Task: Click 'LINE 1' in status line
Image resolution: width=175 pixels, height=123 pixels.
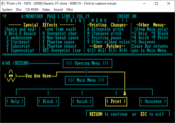Action: point(68,16)
